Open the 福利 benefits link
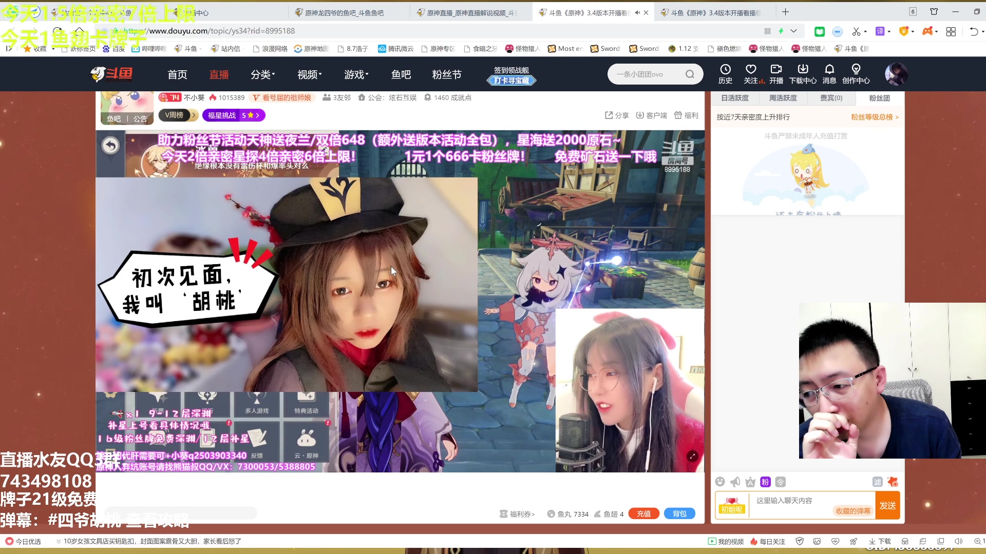The width and height of the screenshot is (986, 554). tap(686, 115)
